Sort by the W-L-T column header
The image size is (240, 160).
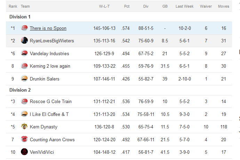tap(104, 6)
